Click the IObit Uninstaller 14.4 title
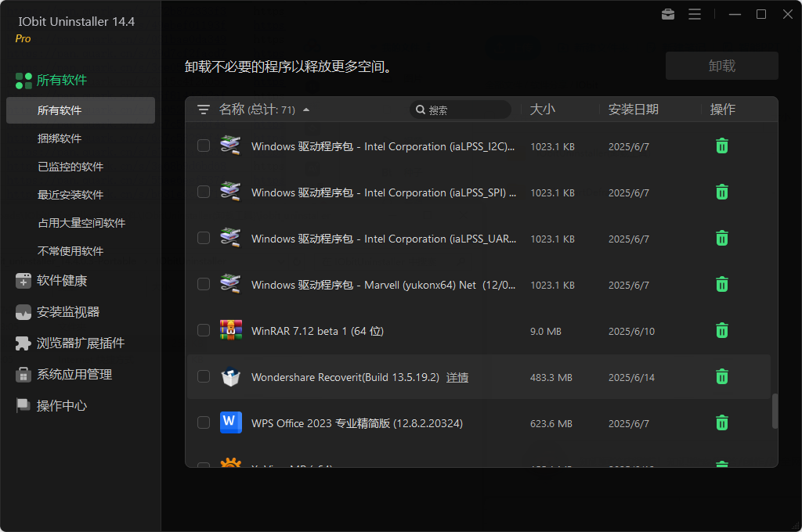This screenshot has height=532, width=802. click(77, 21)
